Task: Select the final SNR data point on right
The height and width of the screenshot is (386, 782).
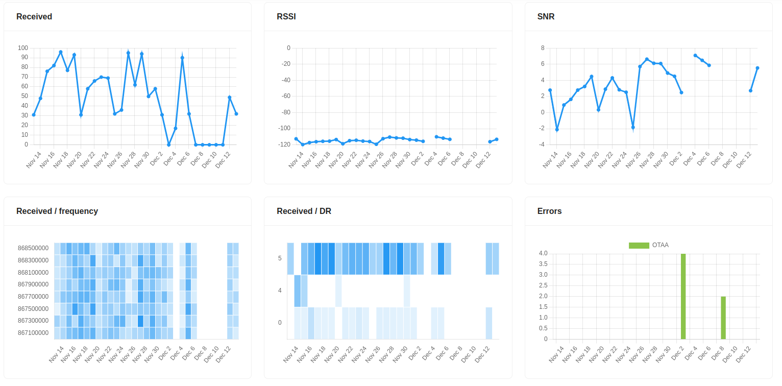Action: coord(757,68)
